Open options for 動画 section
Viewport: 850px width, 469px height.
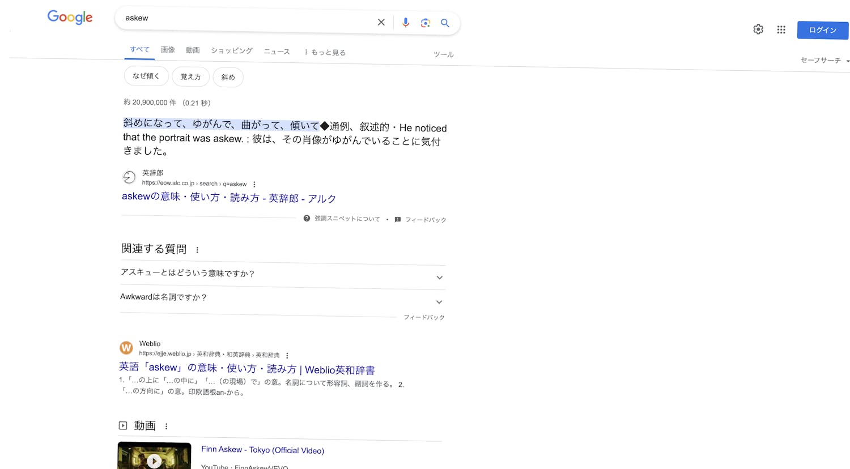tap(166, 426)
